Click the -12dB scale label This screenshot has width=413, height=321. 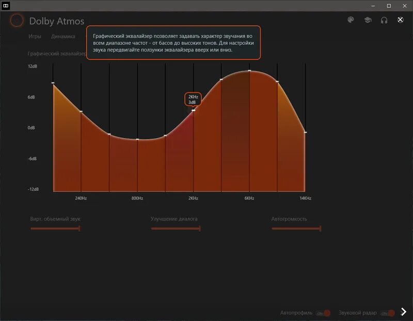point(33,189)
